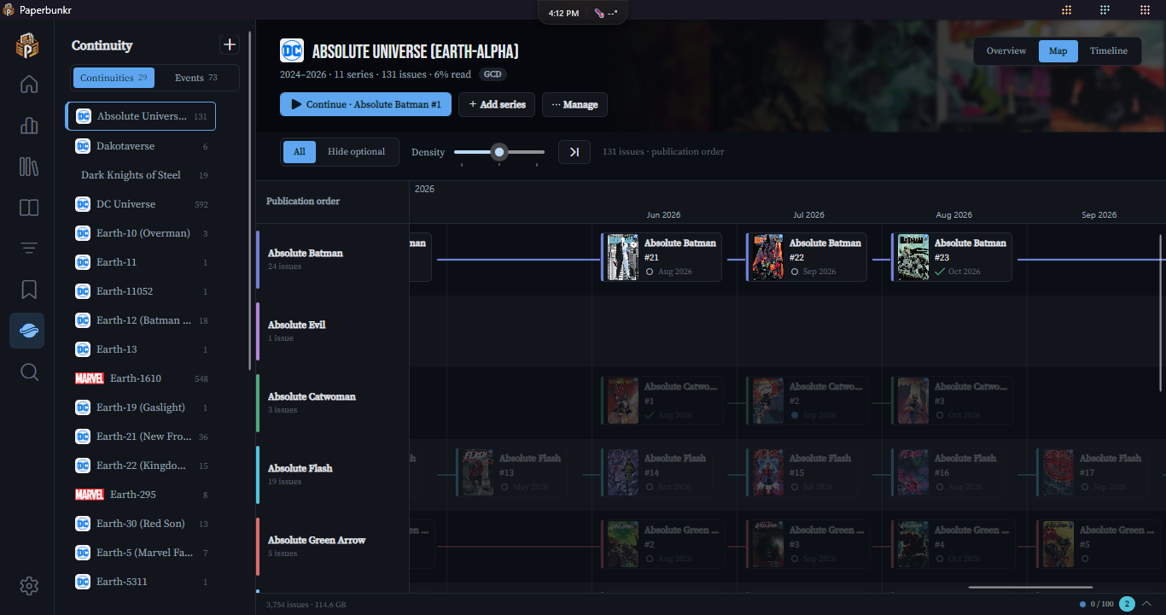Click the Density slider handle
This screenshot has height=615, width=1166.
point(499,152)
